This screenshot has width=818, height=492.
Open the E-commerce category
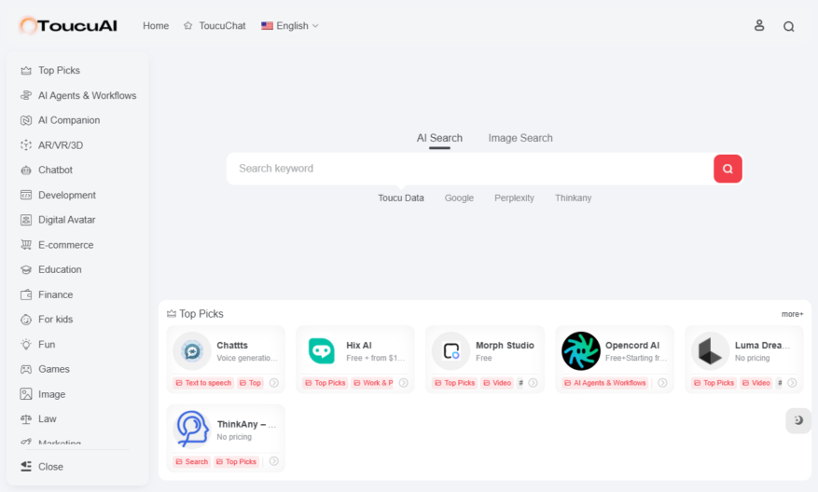tap(57, 245)
